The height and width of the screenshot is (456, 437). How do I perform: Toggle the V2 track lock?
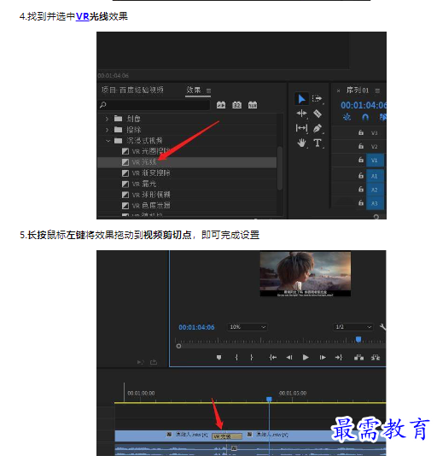coord(361,146)
